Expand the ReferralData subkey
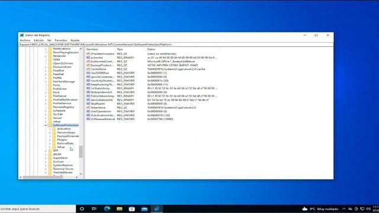 pos(50,143)
